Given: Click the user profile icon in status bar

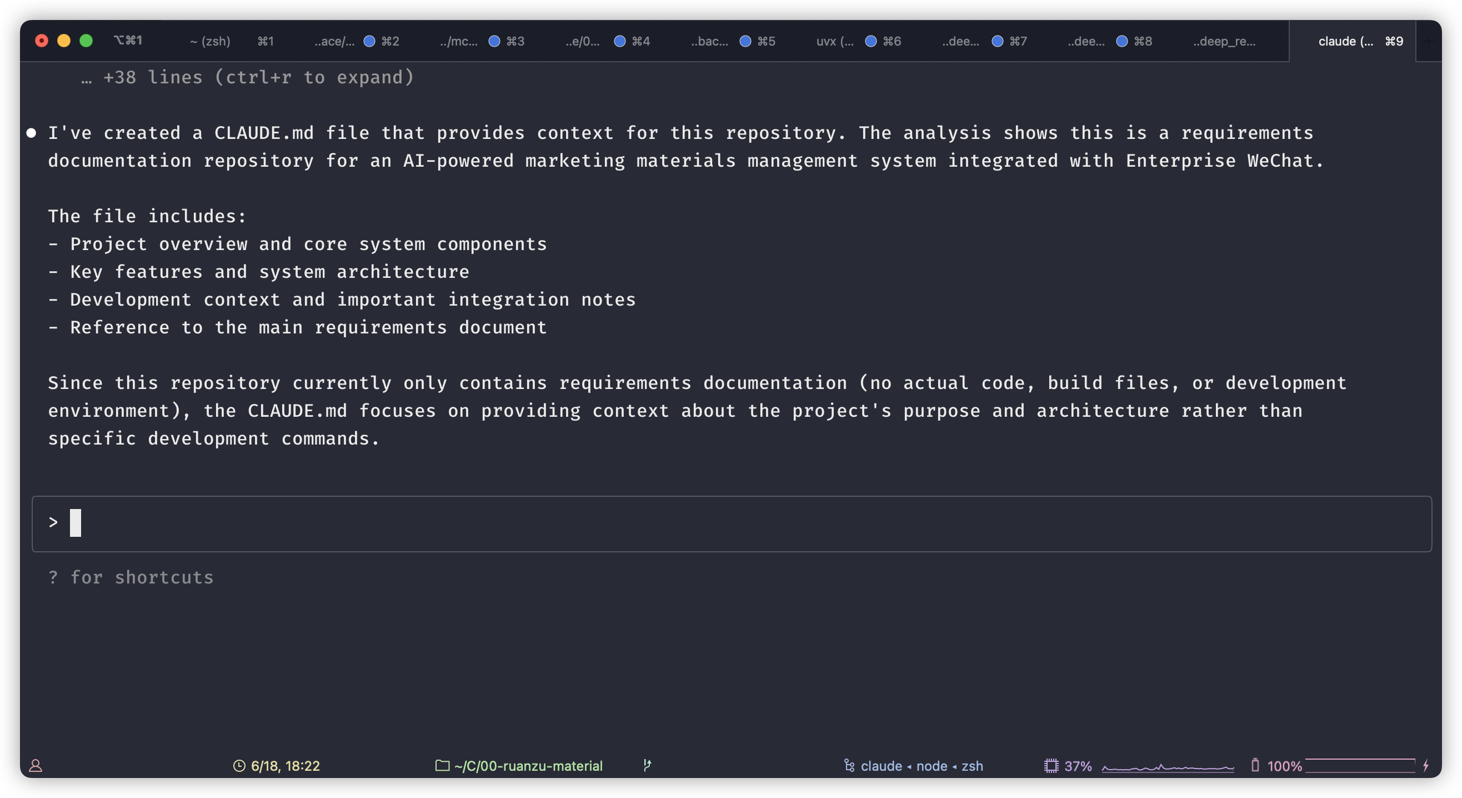Looking at the screenshot, I should [x=36, y=766].
